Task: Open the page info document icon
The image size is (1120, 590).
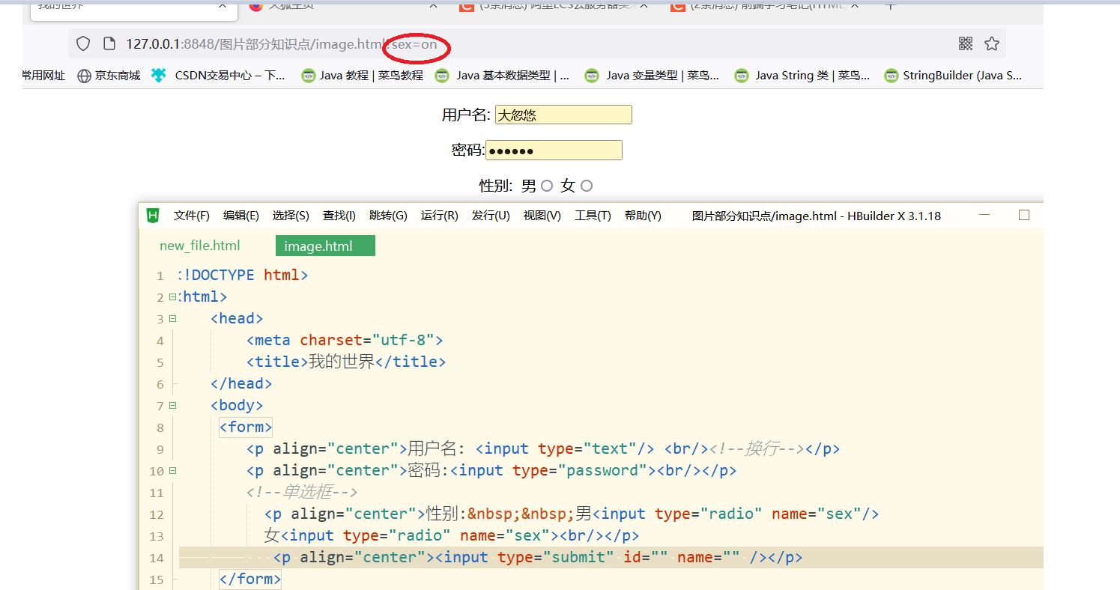Action: coord(109,44)
